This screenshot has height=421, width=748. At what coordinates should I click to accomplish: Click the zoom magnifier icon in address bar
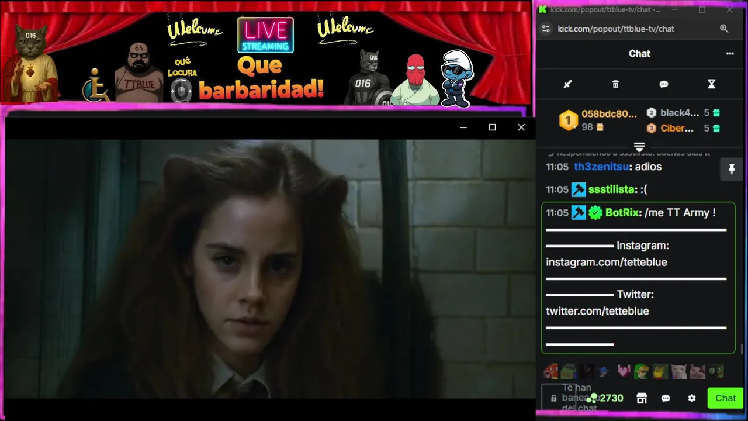724,29
